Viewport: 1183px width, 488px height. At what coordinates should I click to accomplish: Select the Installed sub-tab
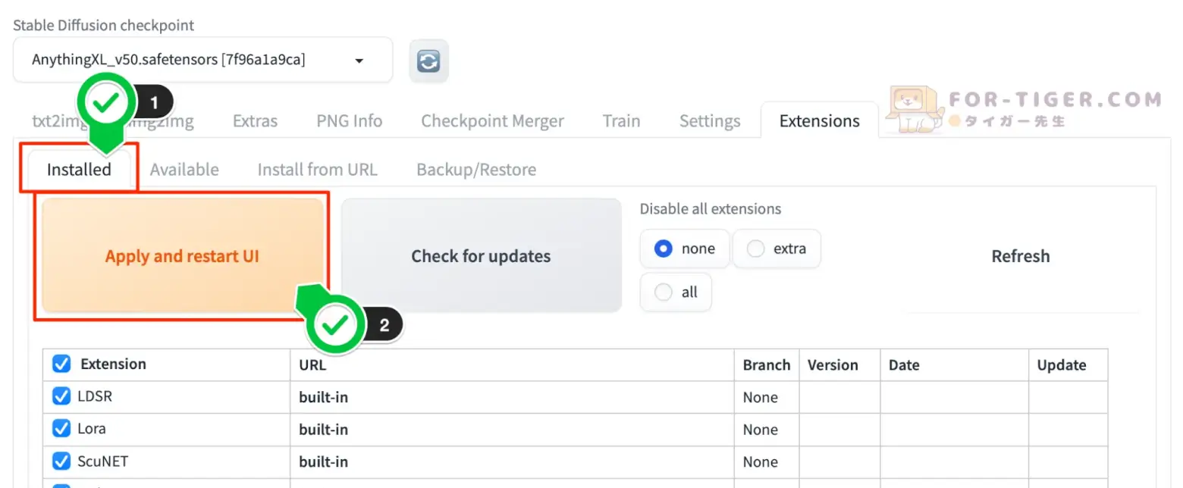click(79, 170)
